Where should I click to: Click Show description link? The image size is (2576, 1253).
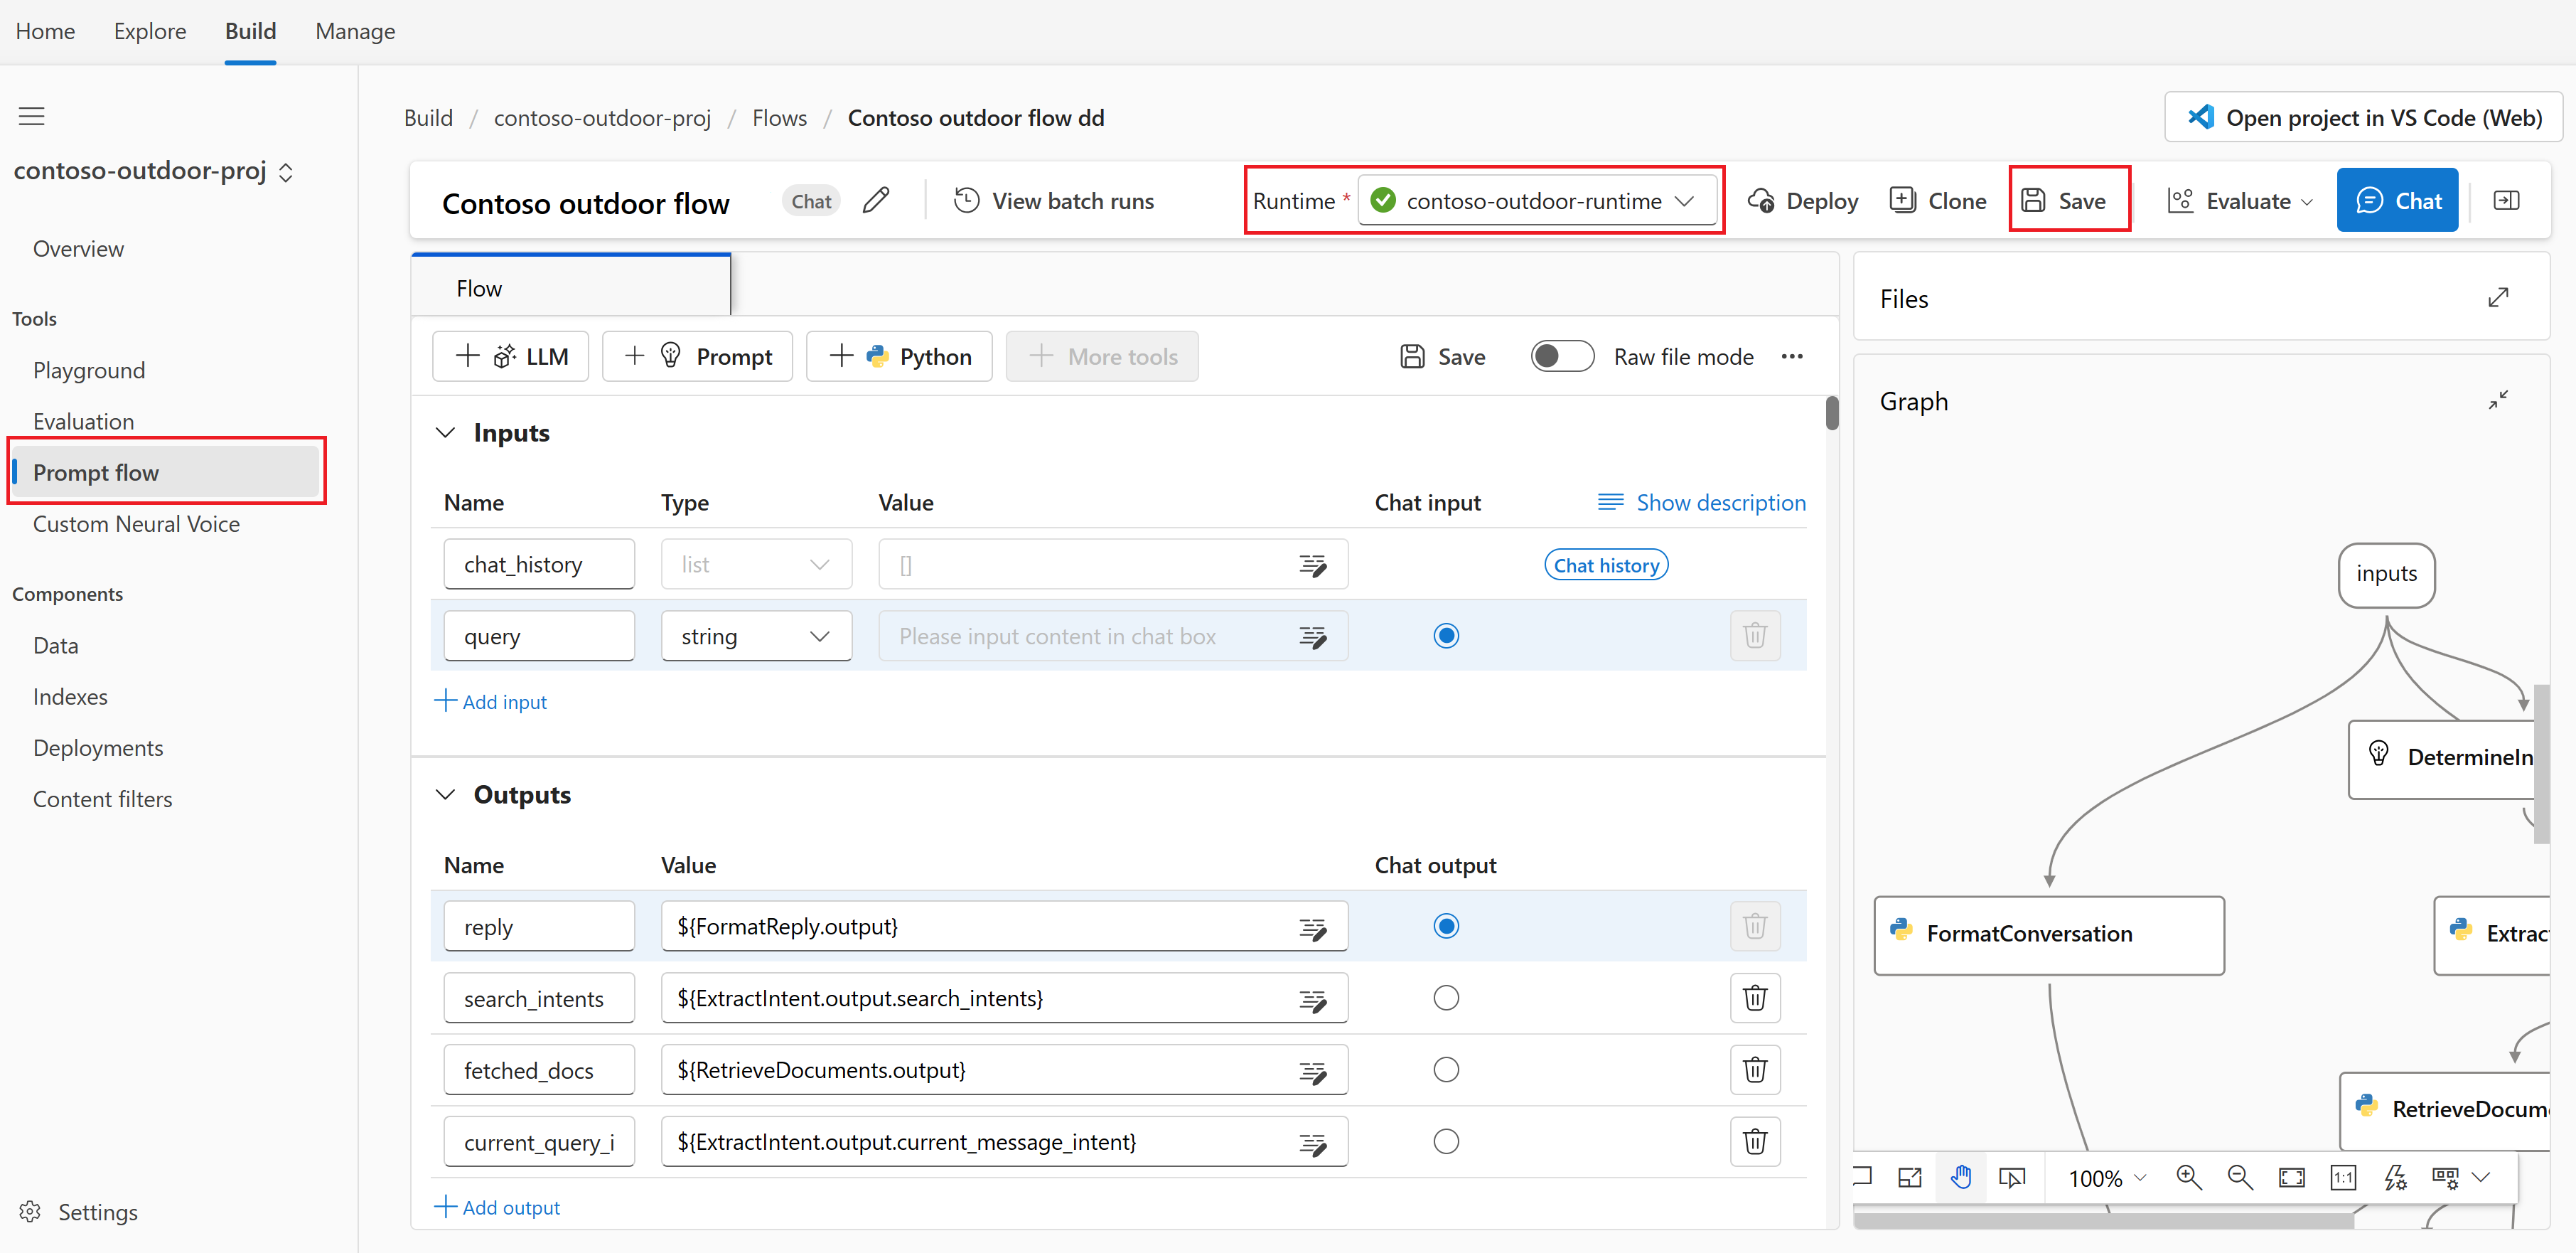tap(1702, 502)
